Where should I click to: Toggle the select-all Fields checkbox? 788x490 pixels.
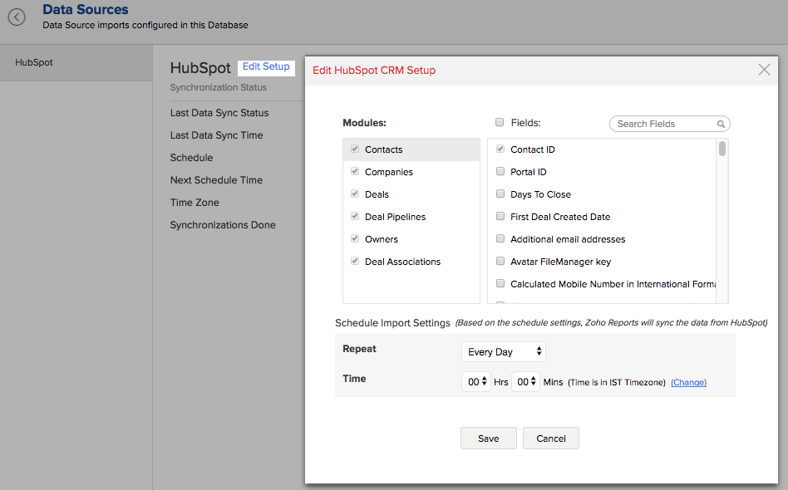pos(500,122)
